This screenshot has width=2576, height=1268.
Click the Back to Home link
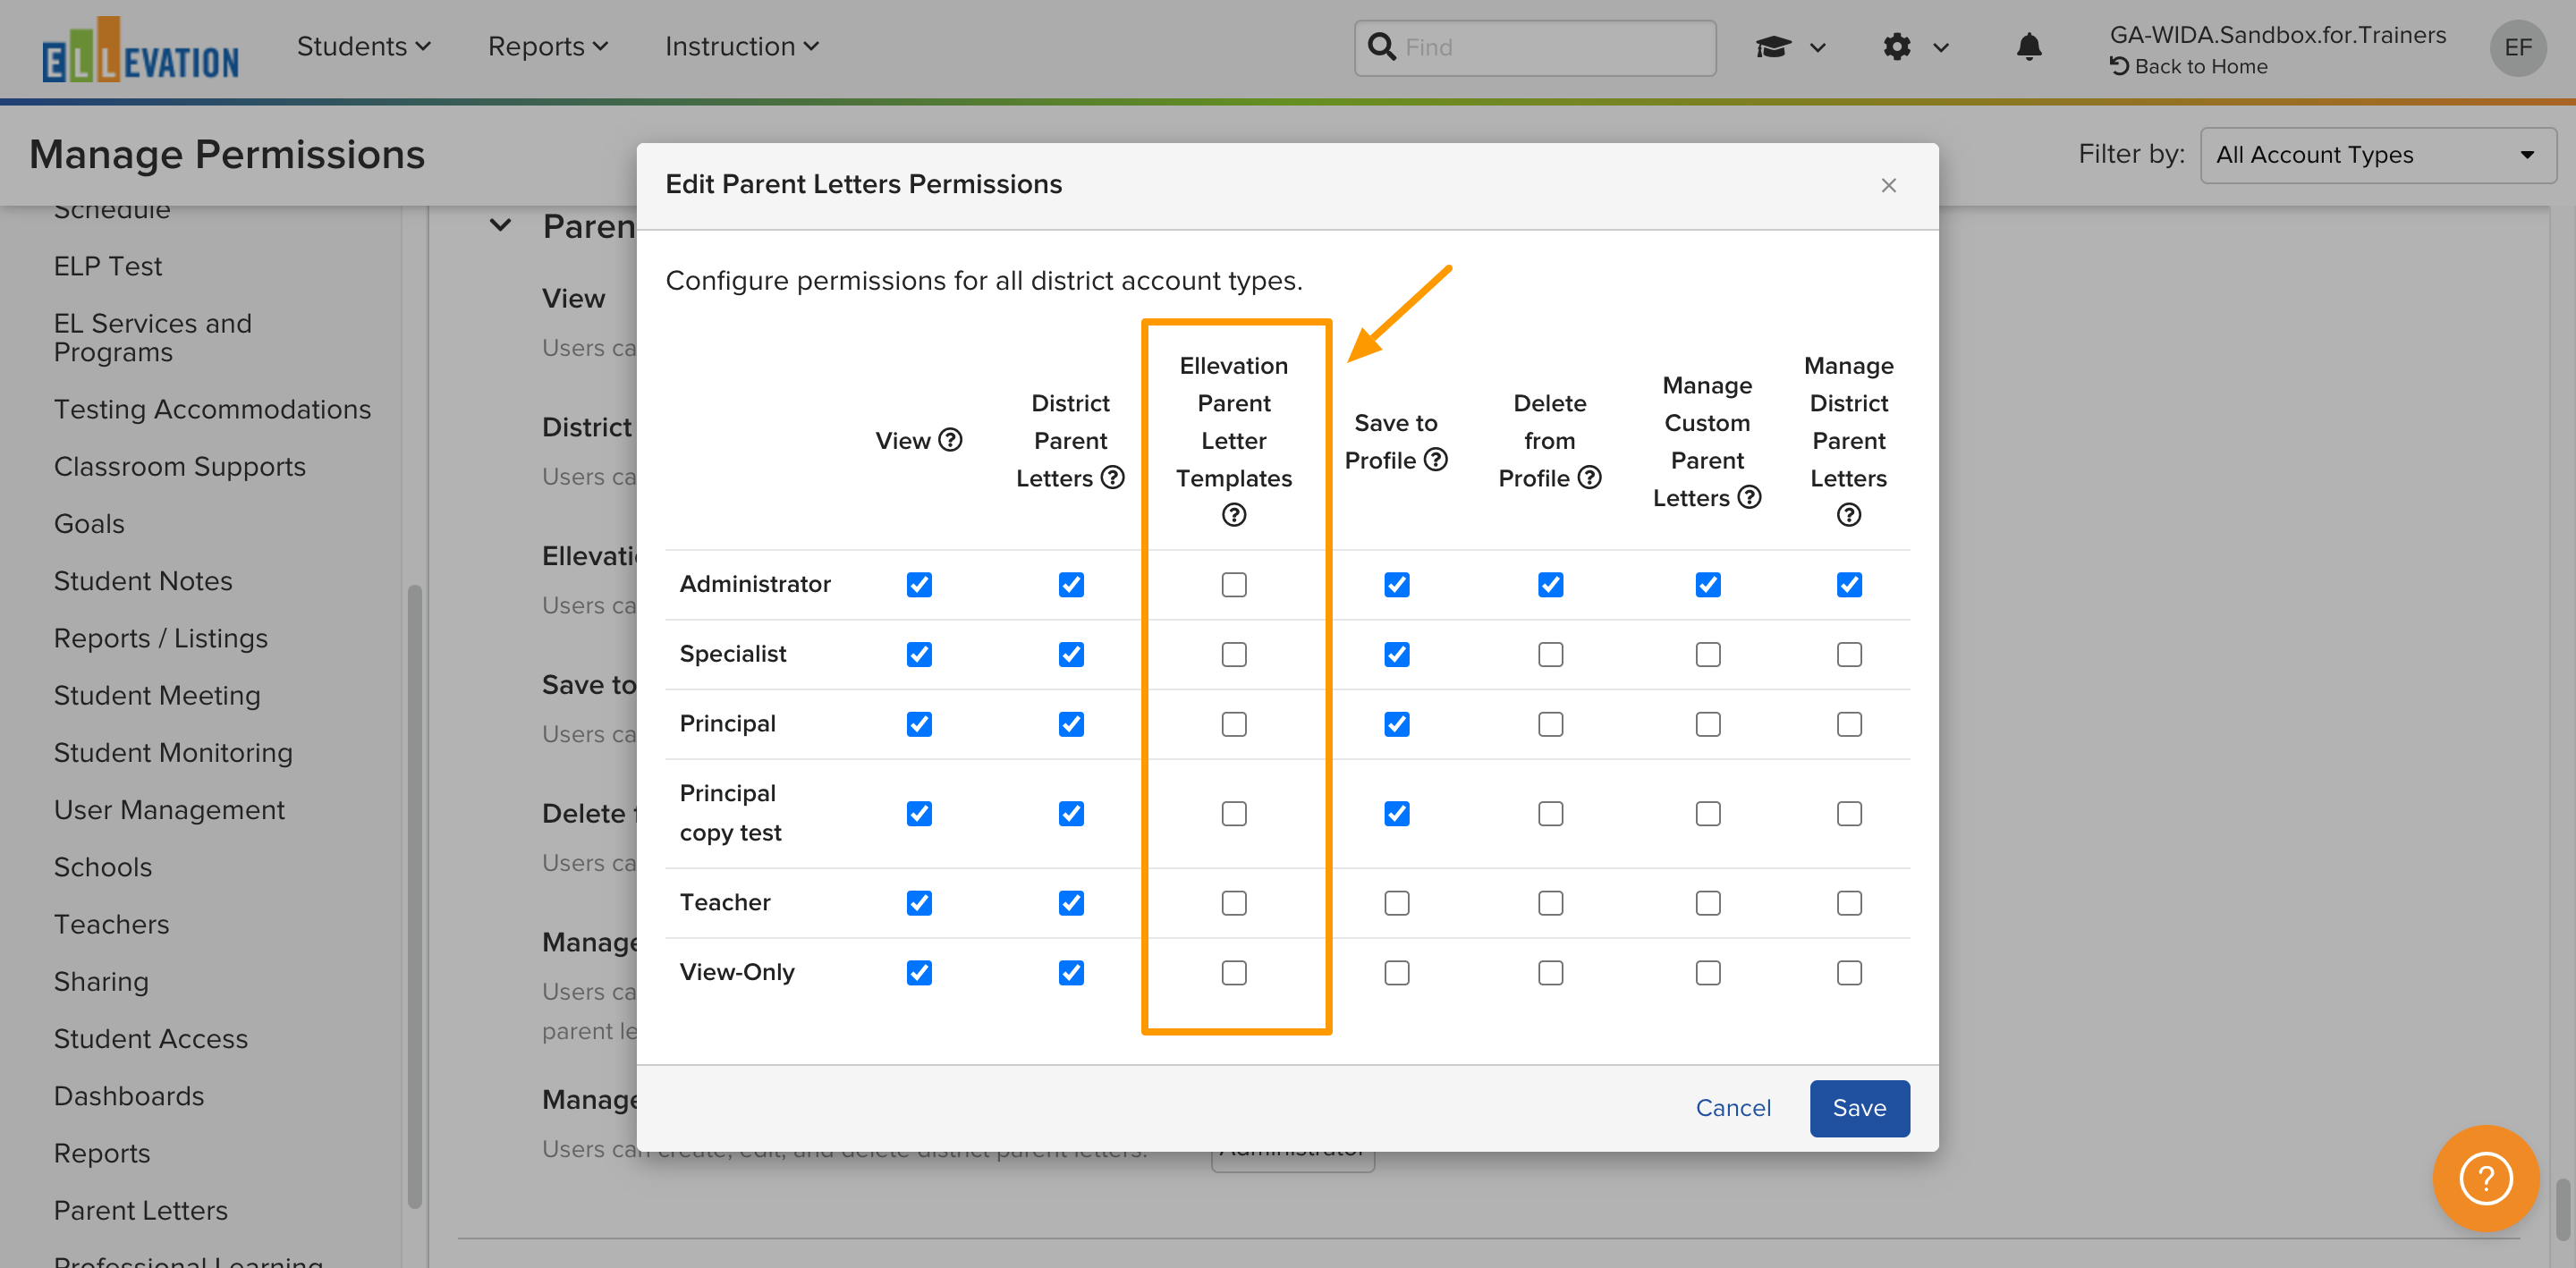(x=2188, y=67)
